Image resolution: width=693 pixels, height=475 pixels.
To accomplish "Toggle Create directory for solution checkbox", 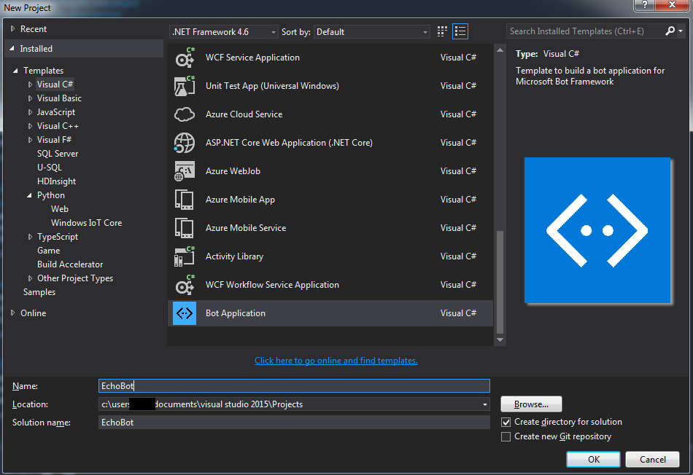I will pos(506,422).
